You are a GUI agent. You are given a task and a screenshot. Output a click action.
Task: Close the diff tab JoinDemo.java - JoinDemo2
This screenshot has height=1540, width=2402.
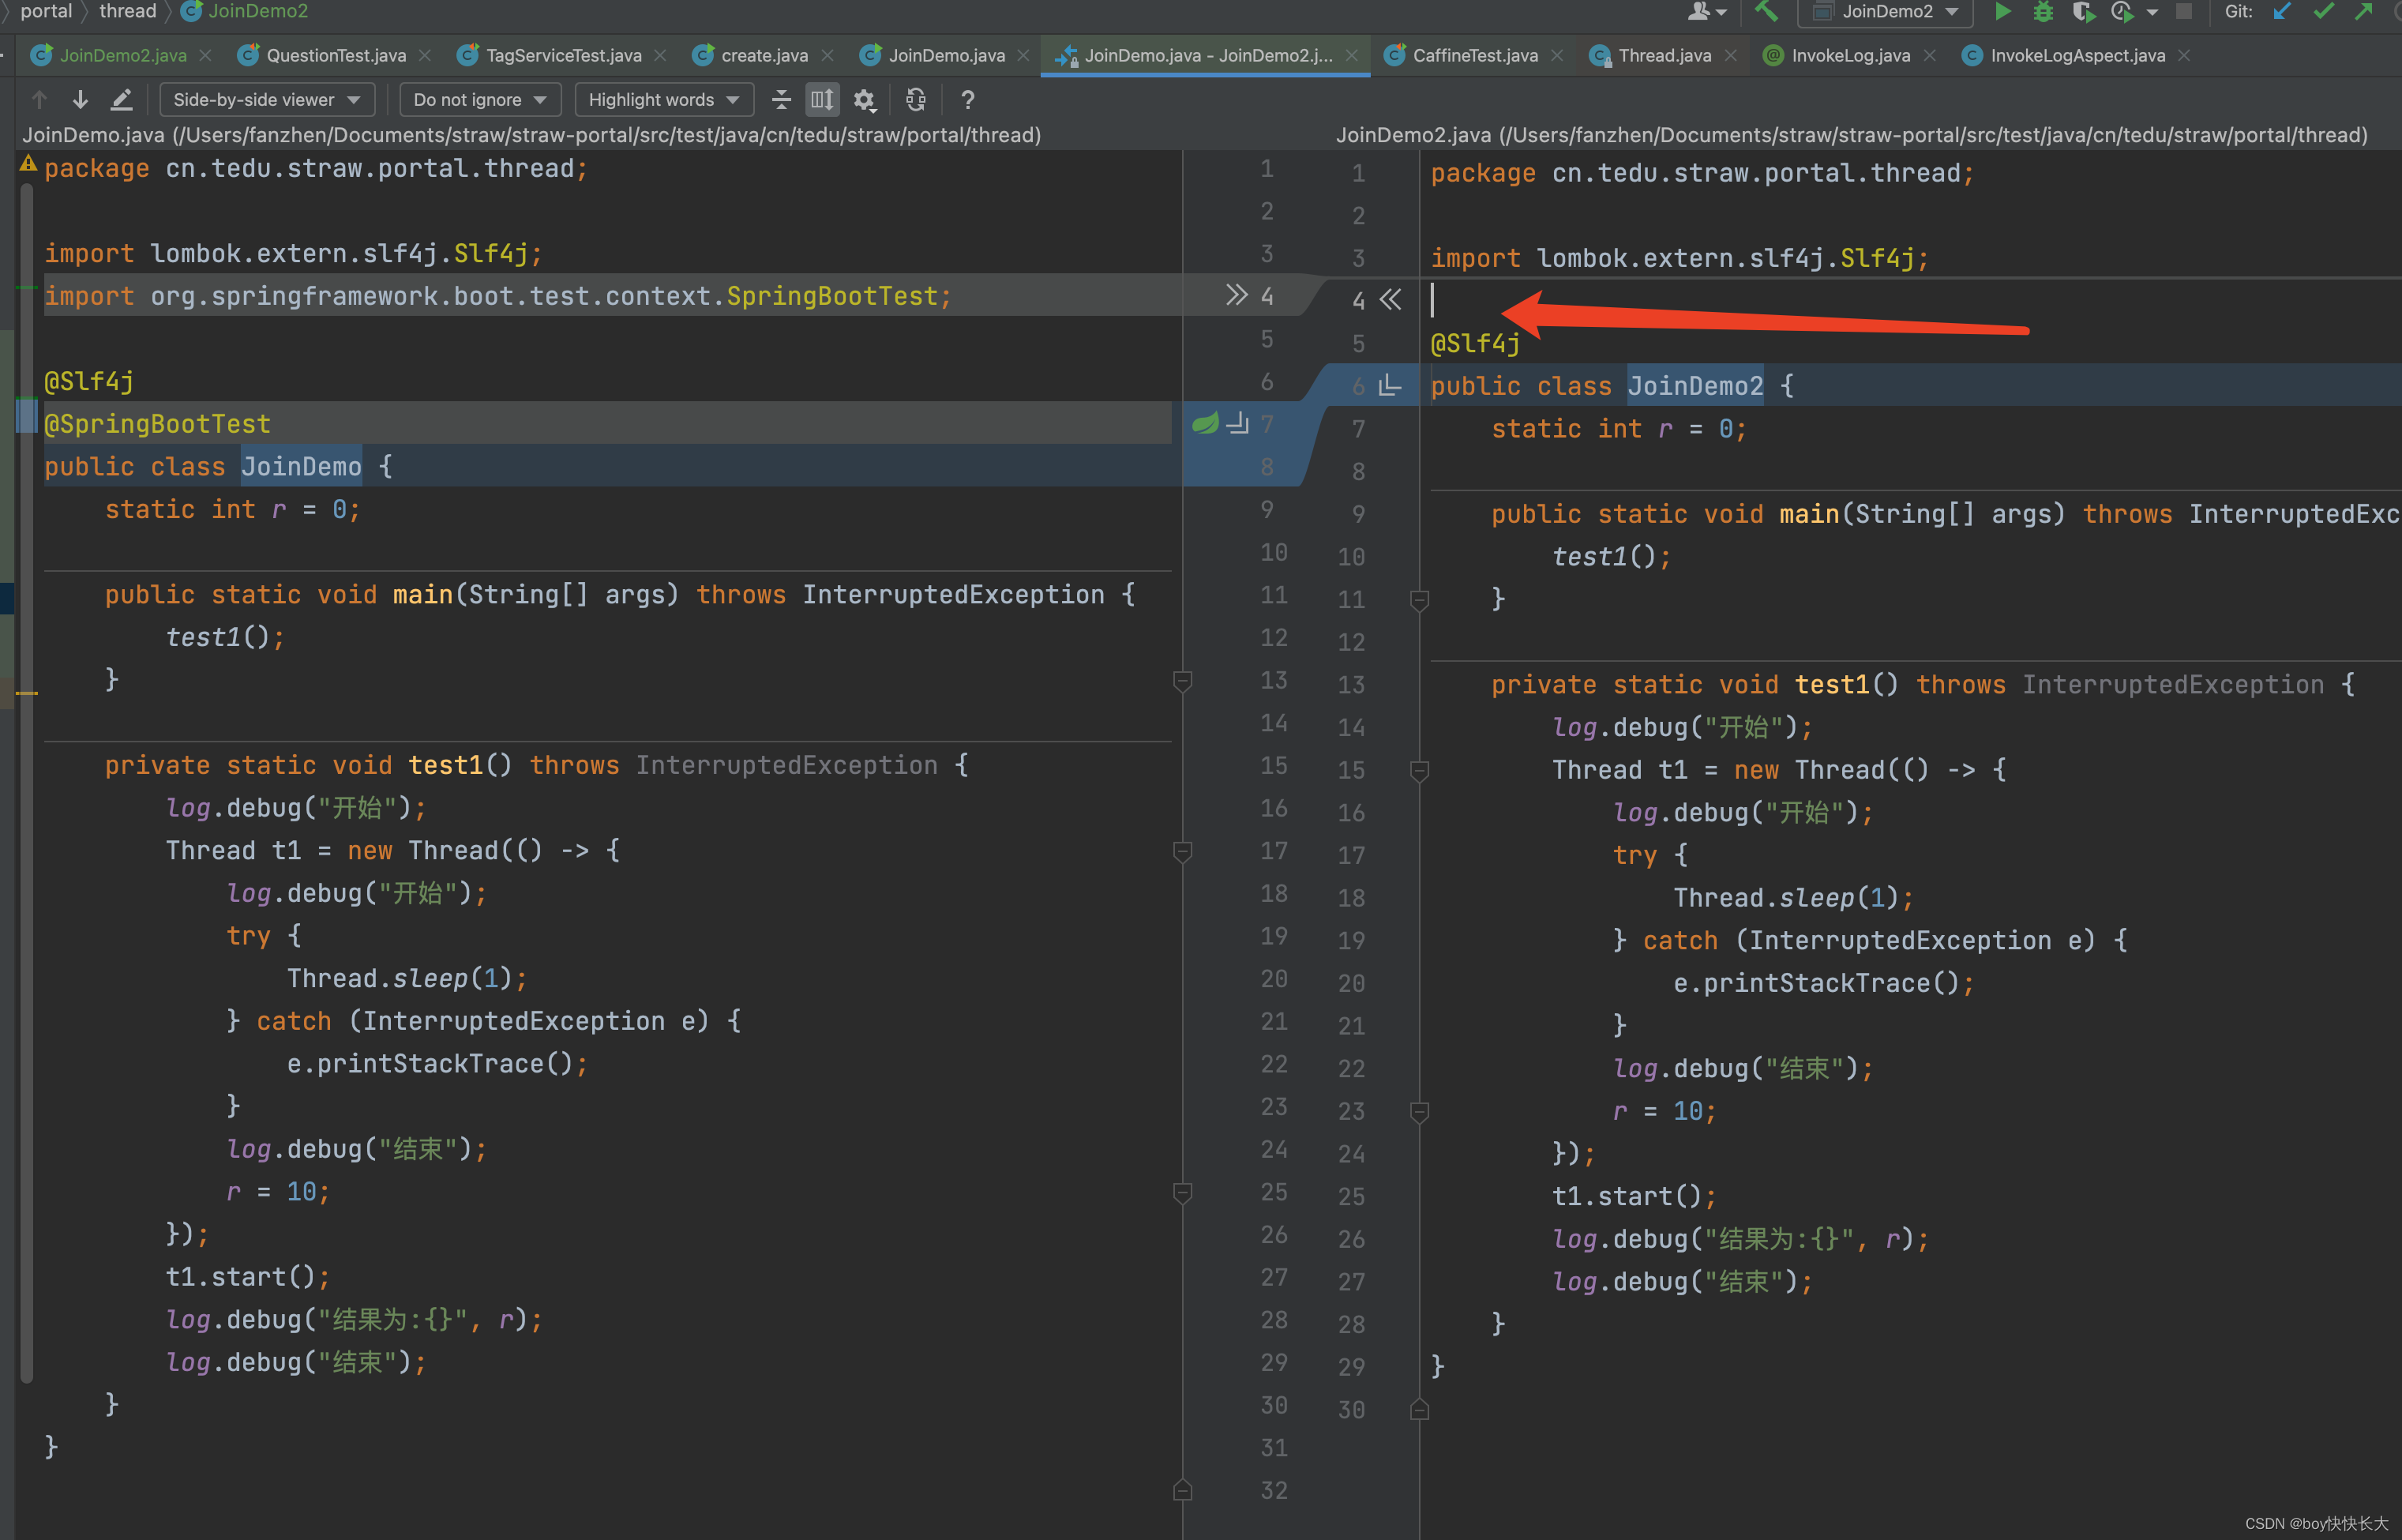click(1352, 55)
